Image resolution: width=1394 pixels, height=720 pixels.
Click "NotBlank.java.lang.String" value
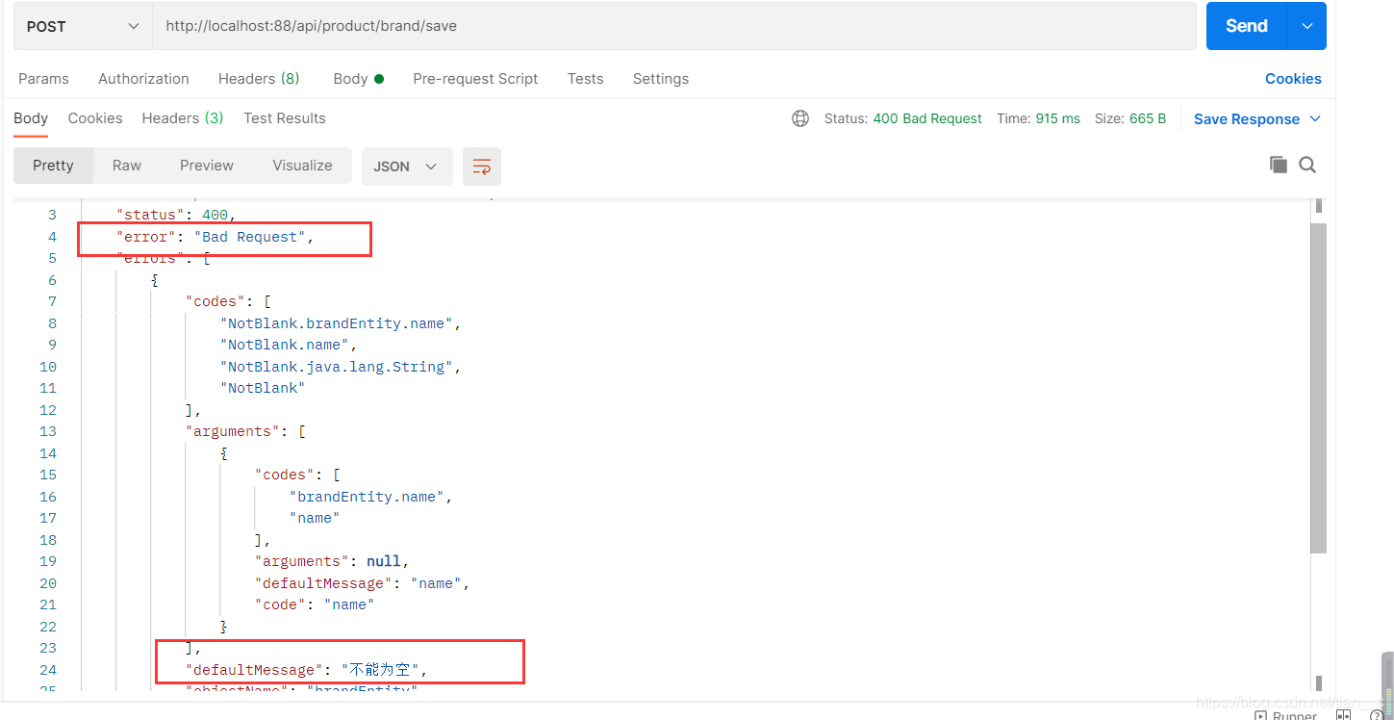click(x=337, y=367)
